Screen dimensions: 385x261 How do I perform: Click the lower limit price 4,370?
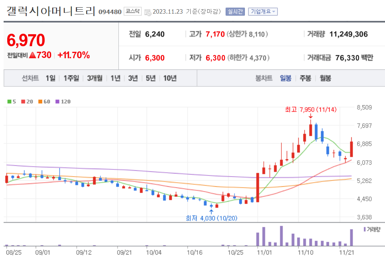click(x=258, y=58)
